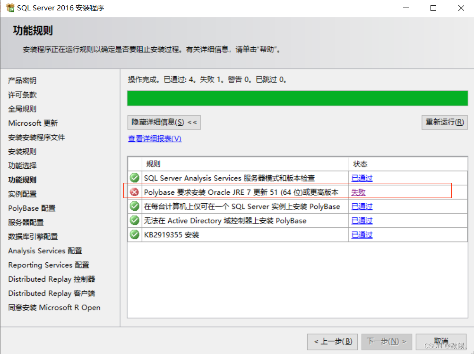
Task: Open the 查看详细报表(V) link
Action: click(x=155, y=138)
